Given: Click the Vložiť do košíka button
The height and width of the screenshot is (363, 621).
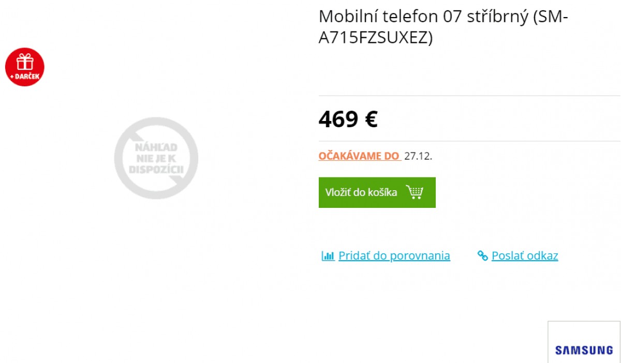Looking at the screenshot, I should [377, 192].
